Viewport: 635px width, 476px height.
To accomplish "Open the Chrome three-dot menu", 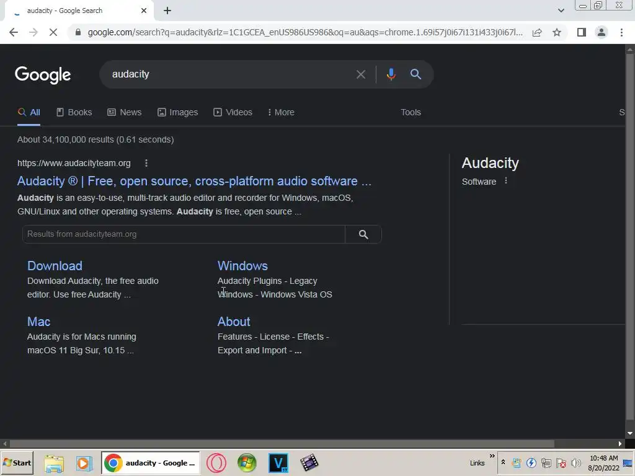I will 621,32.
